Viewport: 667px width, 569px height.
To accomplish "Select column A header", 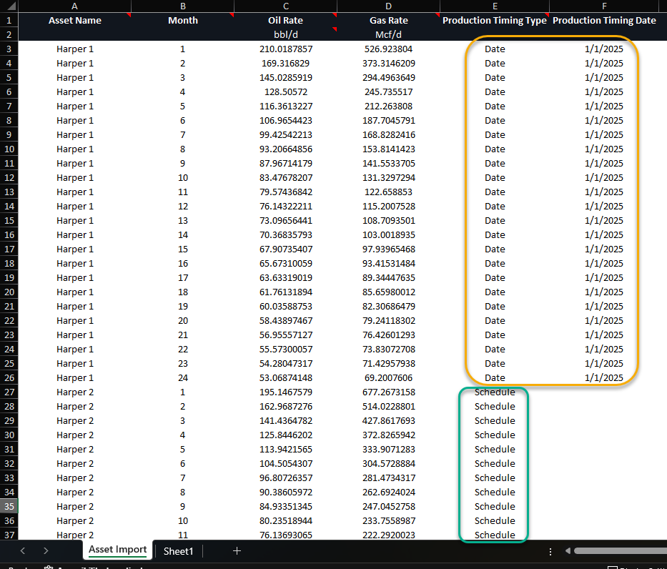I will coord(75,6).
